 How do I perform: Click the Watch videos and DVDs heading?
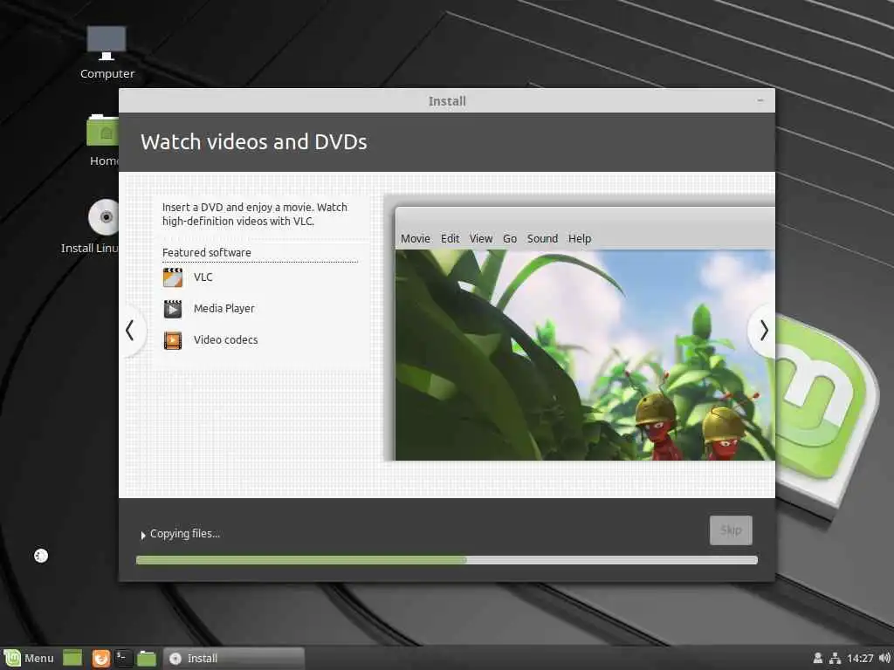click(x=254, y=142)
